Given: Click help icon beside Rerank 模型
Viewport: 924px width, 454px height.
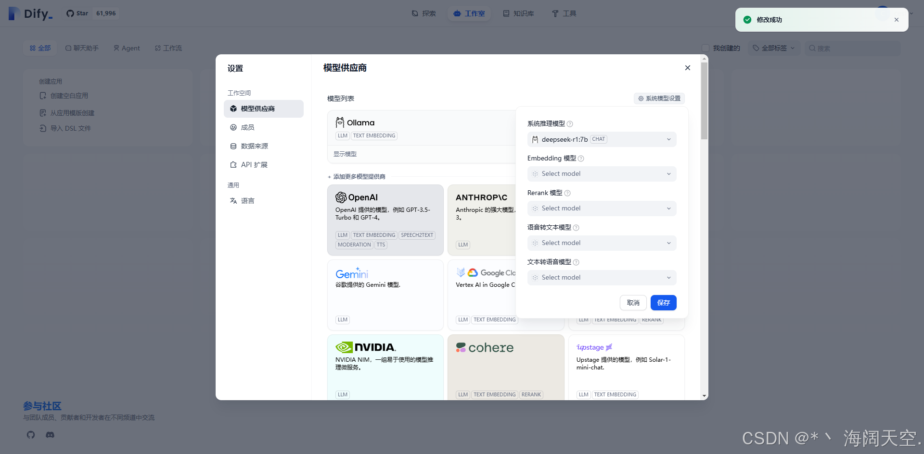Looking at the screenshot, I should [567, 193].
